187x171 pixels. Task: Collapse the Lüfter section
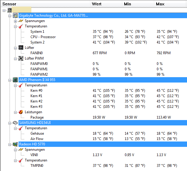(15, 48)
